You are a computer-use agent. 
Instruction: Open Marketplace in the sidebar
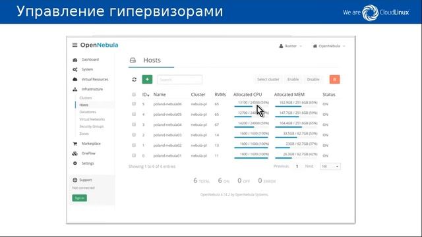pyautogui.click(x=91, y=144)
